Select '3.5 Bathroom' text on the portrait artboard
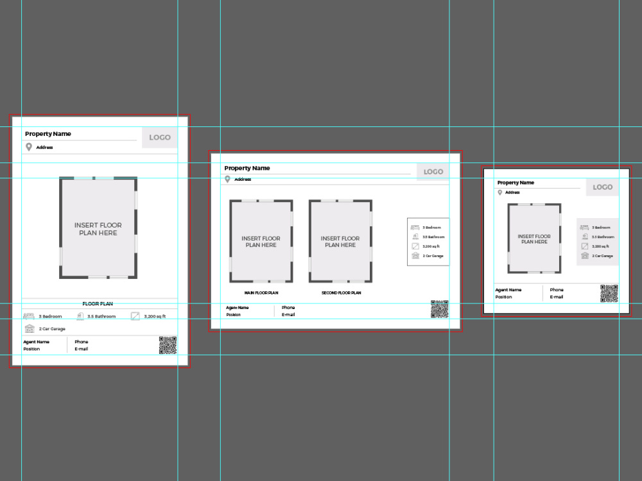The width and height of the screenshot is (642, 481). pos(101,317)
